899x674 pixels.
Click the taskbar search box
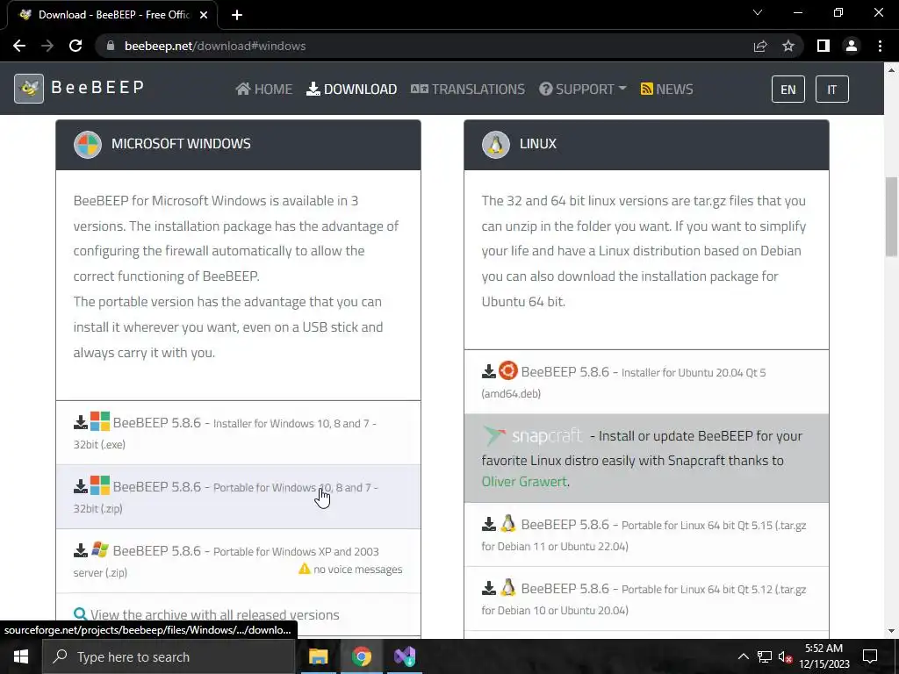coord(169,656)
